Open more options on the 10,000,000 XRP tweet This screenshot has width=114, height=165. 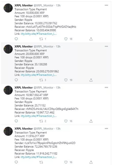tap(106, 5)
